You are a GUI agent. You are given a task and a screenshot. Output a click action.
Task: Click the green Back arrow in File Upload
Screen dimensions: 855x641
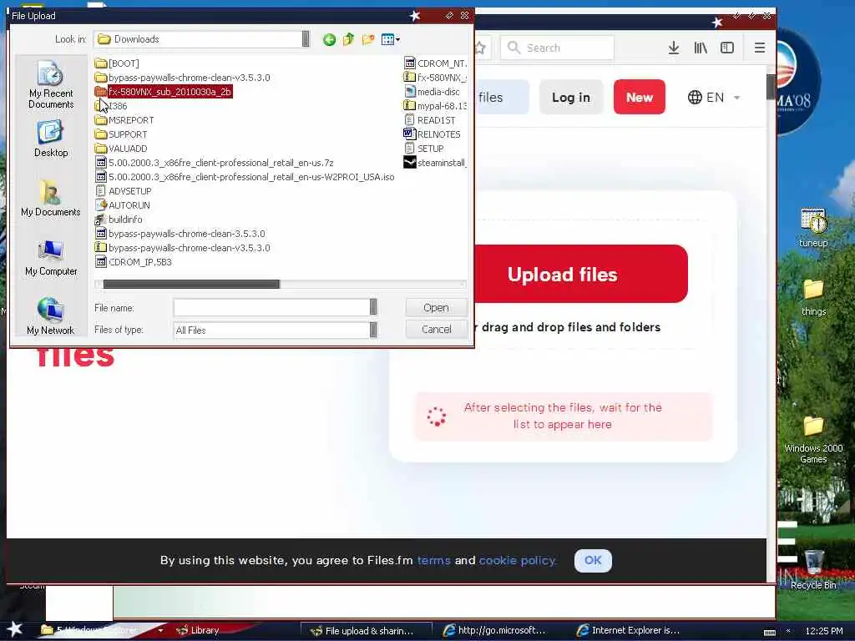pyautogui.click(x=329, y=39)
